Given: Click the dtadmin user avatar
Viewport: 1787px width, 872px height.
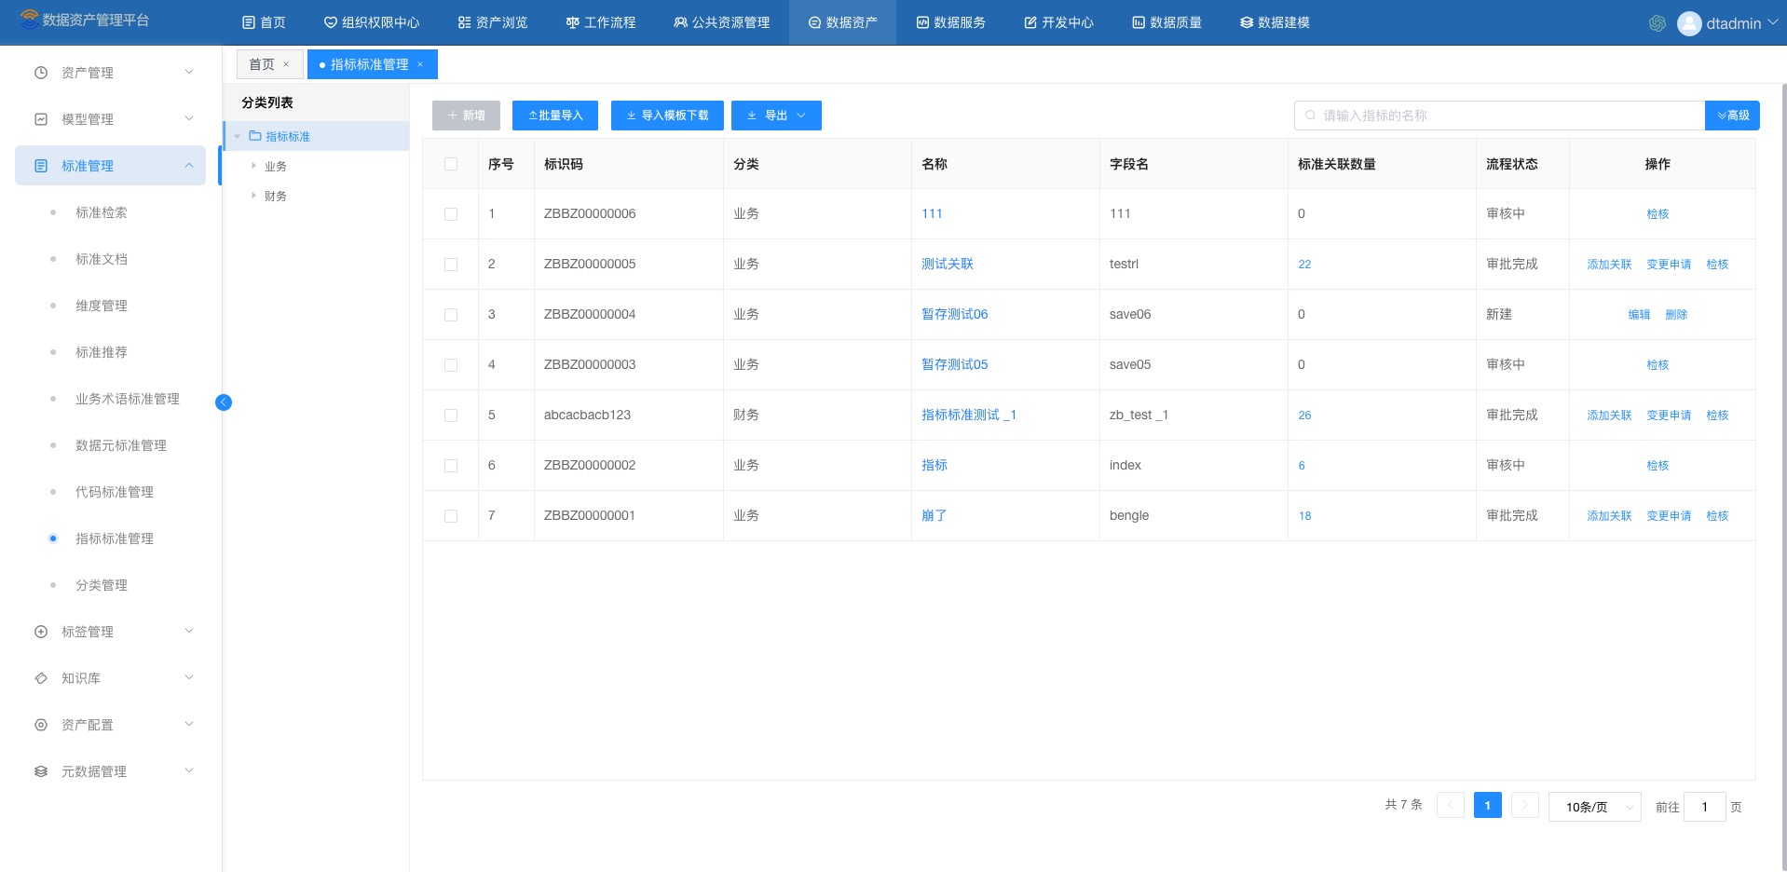Looking at the screenshot, I should click(x=1689, y=23).
